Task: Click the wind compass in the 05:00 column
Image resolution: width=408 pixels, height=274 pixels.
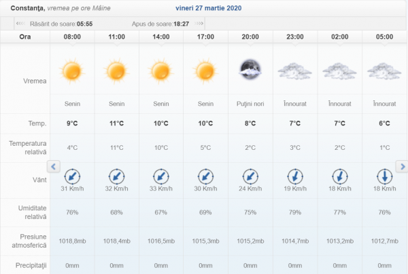Action: tap(384, 176)
